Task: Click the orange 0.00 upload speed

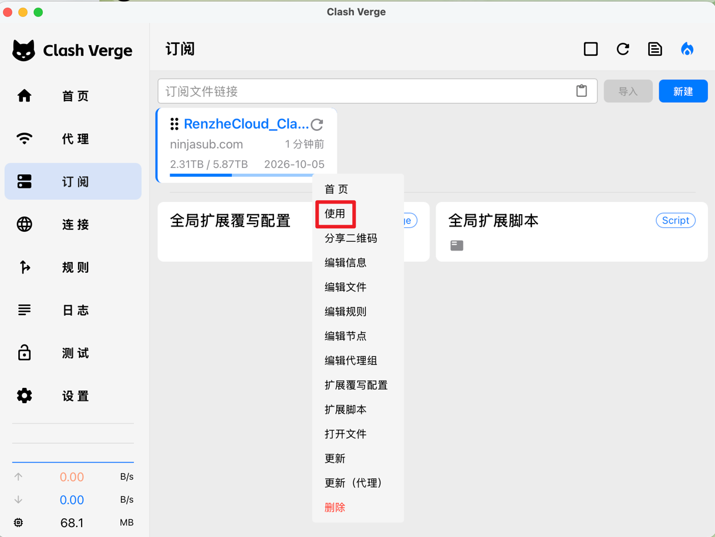Action: (72, 477)
